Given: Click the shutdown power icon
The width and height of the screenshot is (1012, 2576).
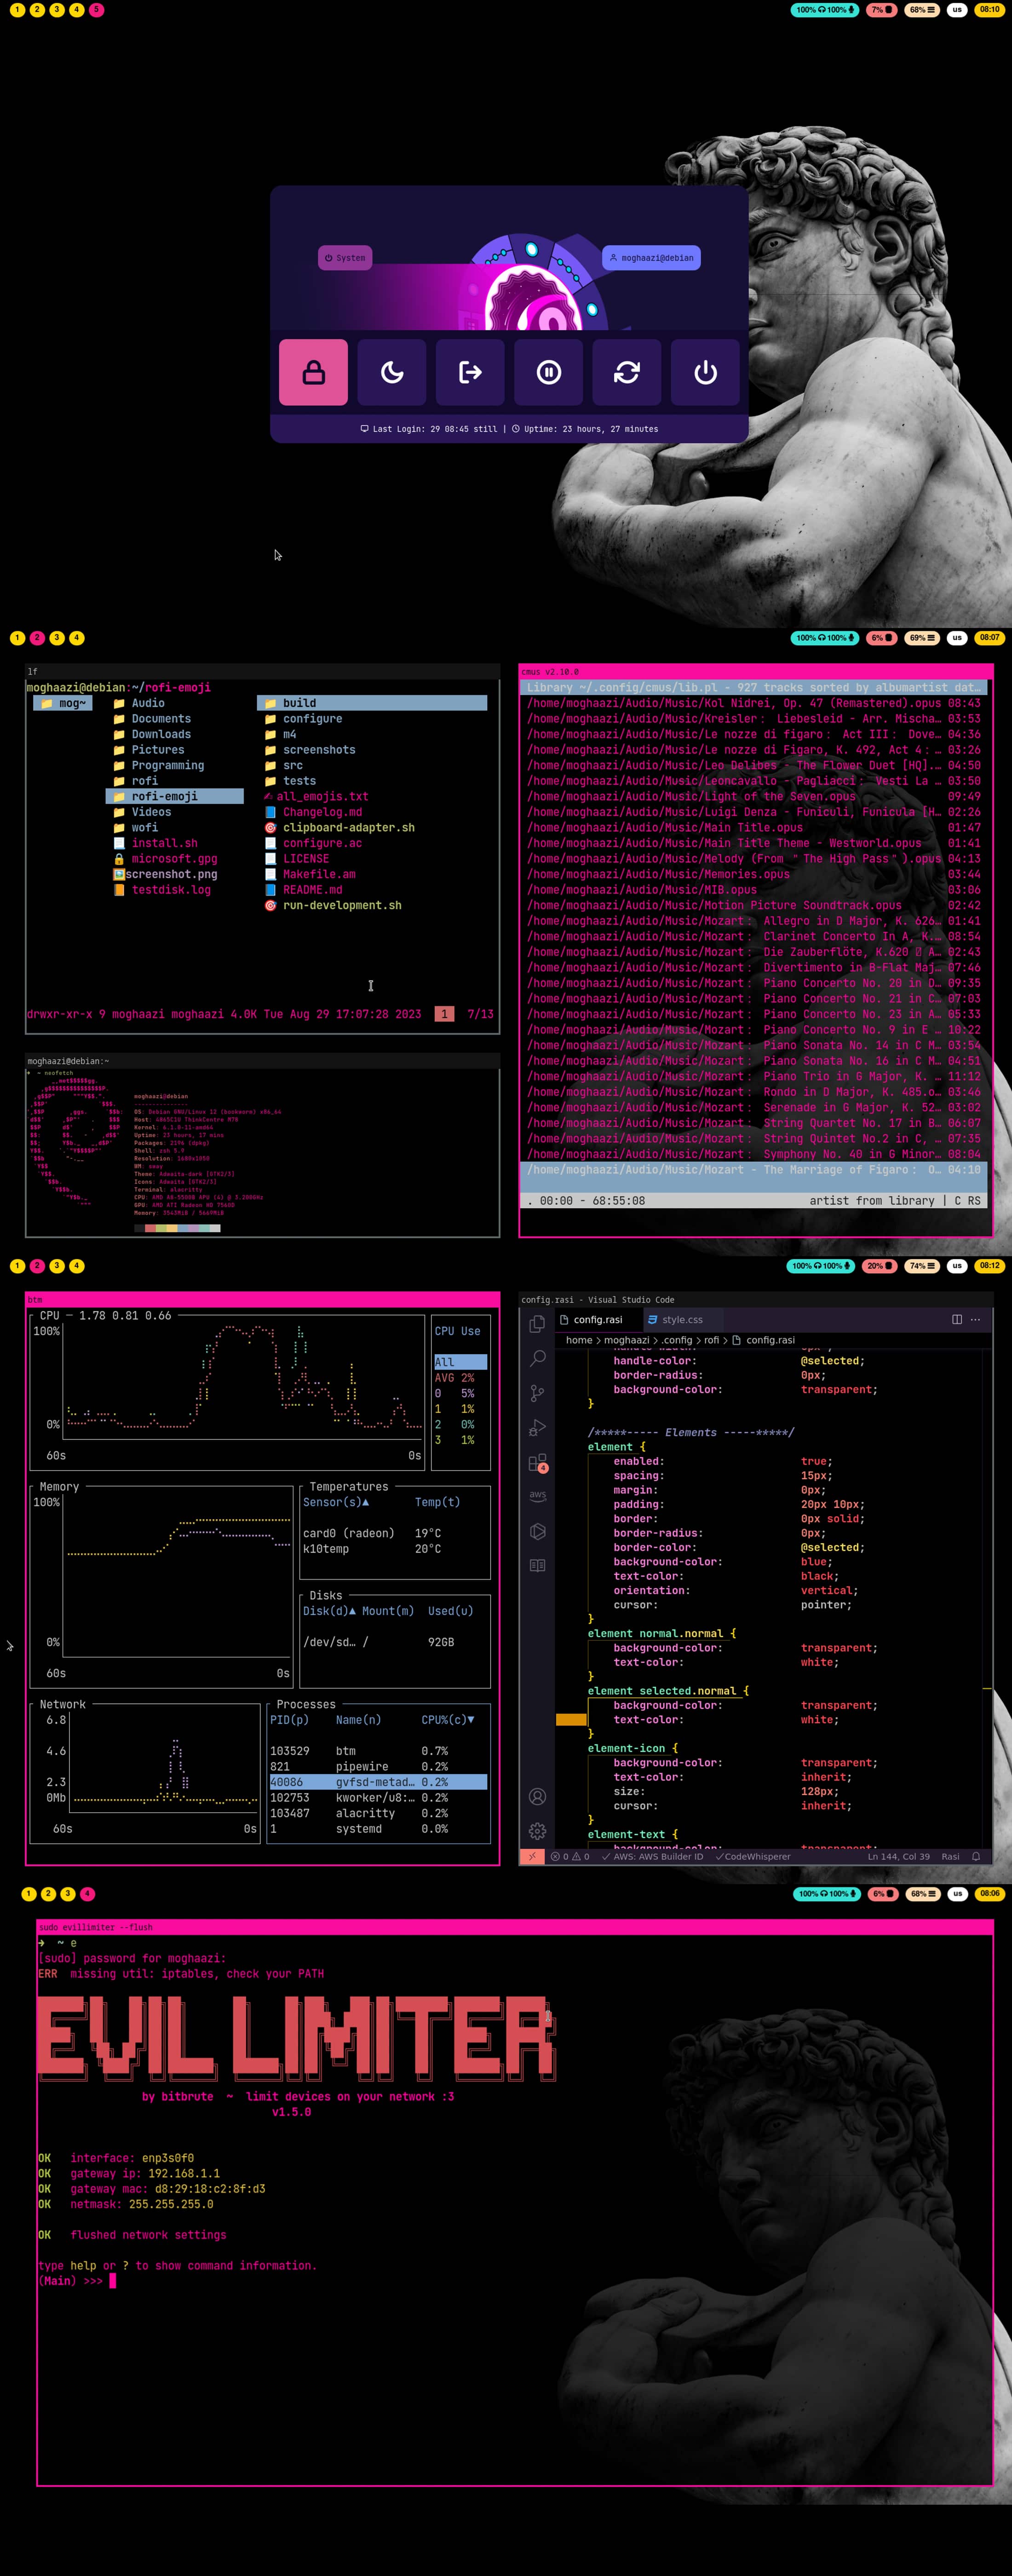Looking at the screenshot, I should 705,372.
